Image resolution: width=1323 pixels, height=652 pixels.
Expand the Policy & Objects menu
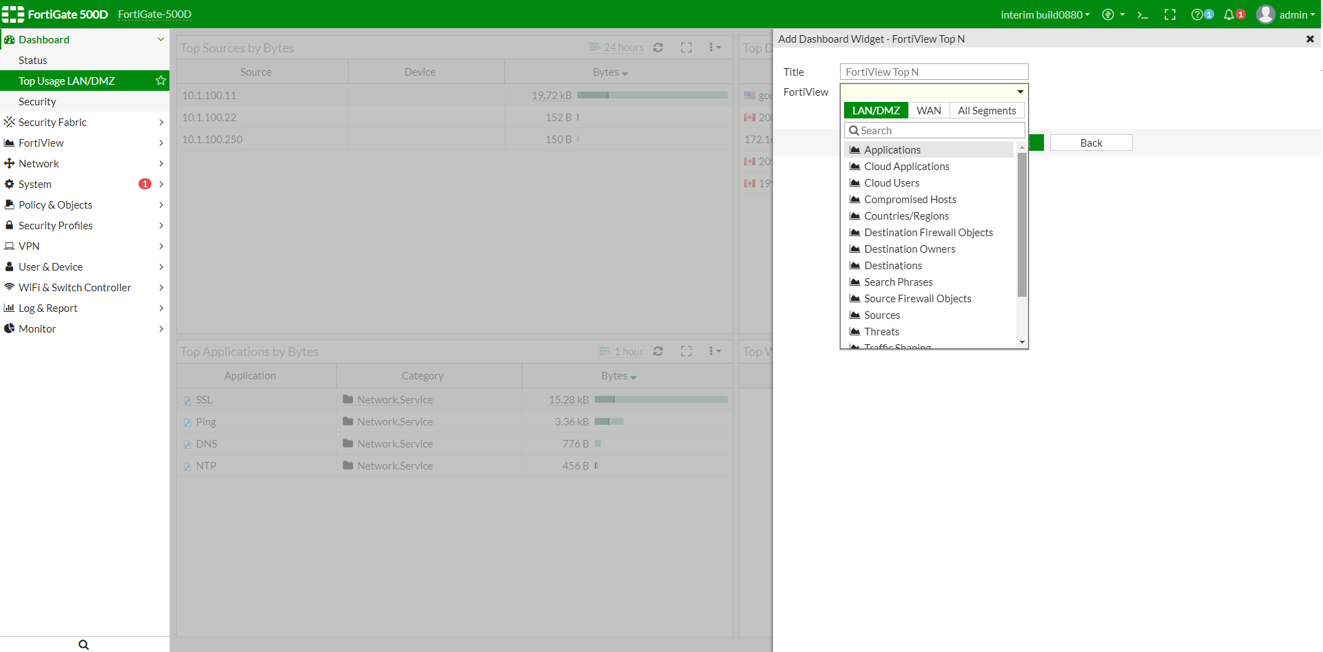tap(84, 204)
